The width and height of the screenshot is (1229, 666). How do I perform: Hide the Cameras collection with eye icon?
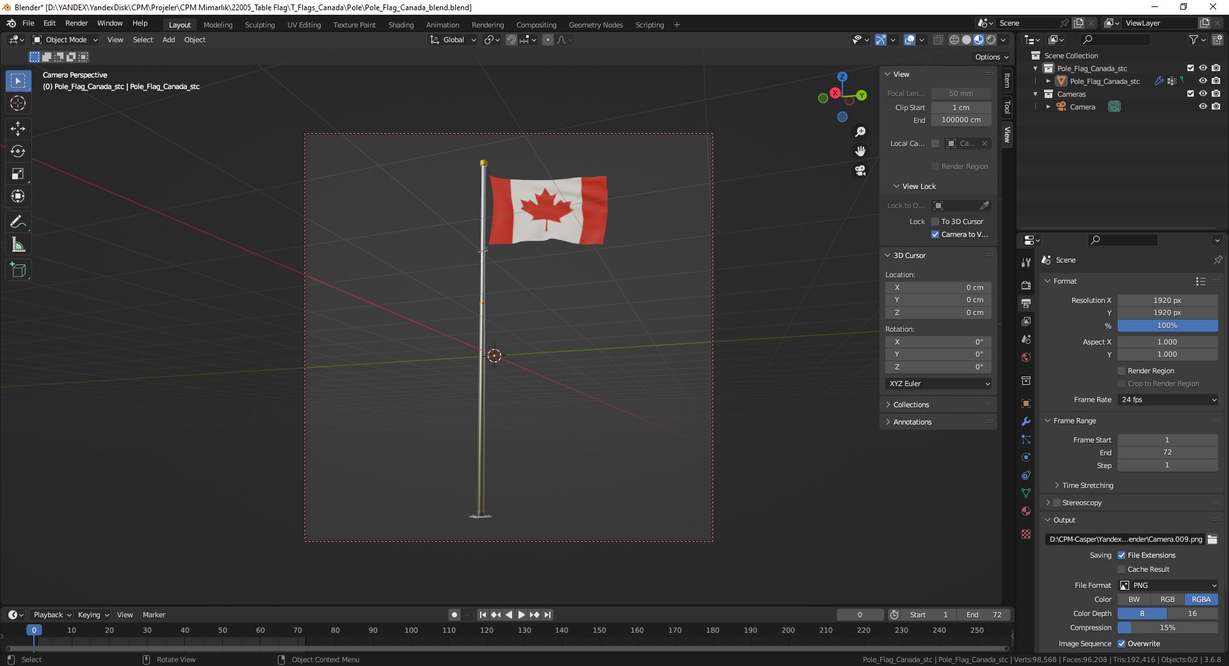[x=1203, y=93]
